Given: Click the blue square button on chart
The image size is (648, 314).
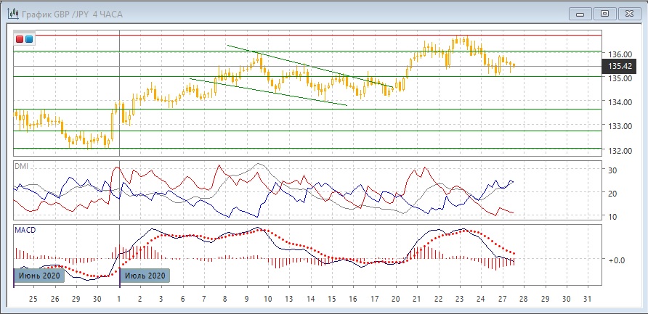Looking at the screenshot, I should click(x=28, y=39).
